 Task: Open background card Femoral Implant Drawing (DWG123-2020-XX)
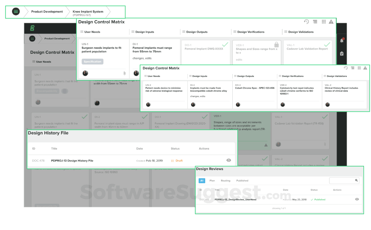coord(180,125)
